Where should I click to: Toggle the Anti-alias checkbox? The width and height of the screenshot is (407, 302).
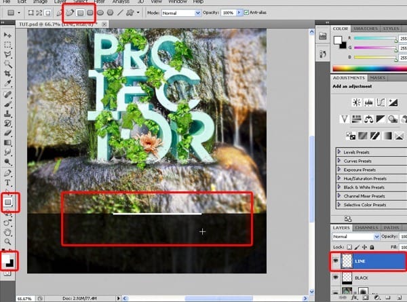coord(246,12)
